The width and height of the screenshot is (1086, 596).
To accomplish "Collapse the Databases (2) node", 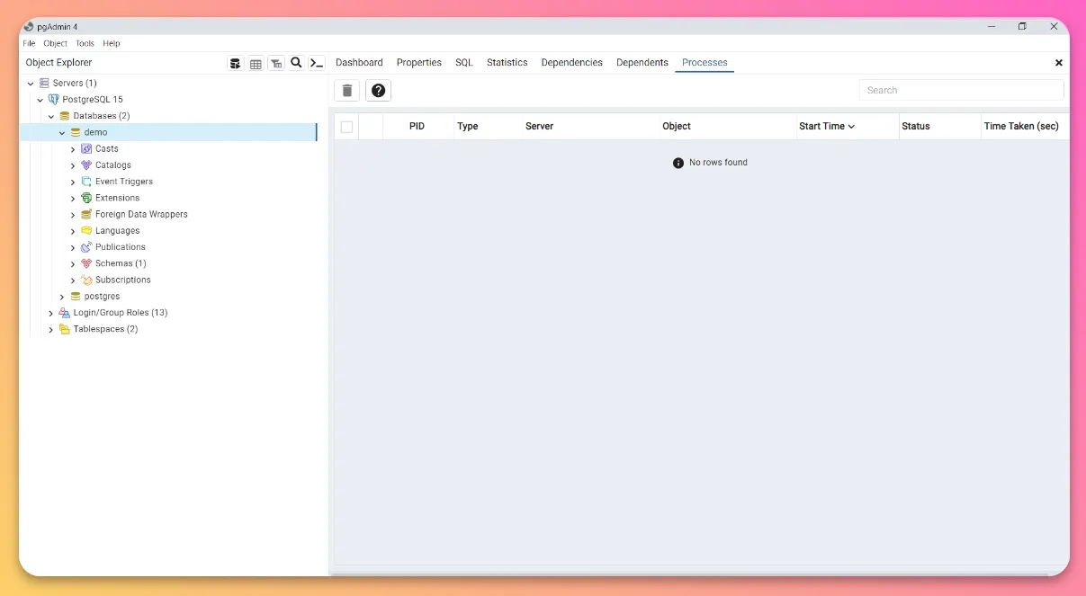I will click(x=51, y=116).
